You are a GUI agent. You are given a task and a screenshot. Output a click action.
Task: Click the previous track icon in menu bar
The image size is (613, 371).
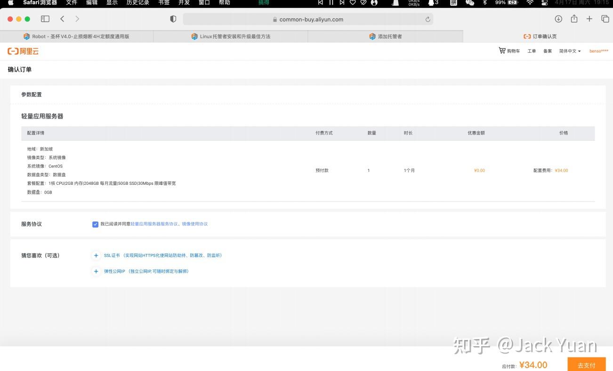321,2
